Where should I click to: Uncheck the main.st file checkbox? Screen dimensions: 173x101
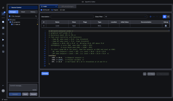[x=12, y=25]
